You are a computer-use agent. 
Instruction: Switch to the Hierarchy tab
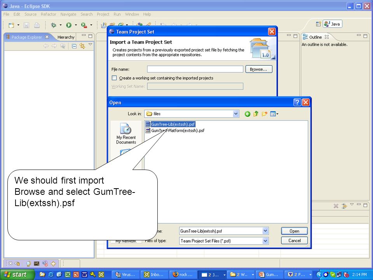pos(66,37)
